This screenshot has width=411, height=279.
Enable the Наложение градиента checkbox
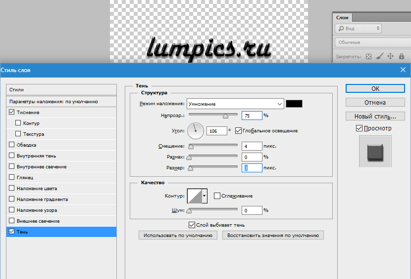pos(11,199)
